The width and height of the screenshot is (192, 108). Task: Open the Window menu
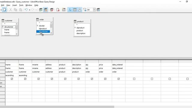coord(29,5)
